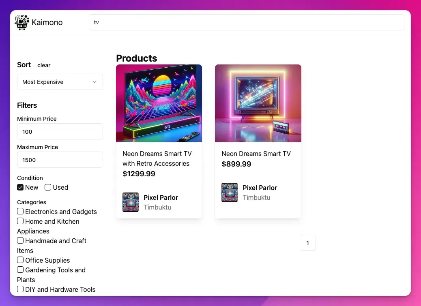Select page 1 in pagination

pyautogui.click(x=308, y=242)
